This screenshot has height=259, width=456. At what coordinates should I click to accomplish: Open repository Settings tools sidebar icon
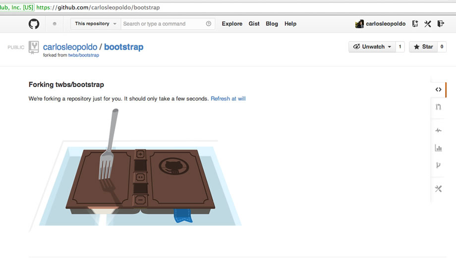tap(438, 189)
